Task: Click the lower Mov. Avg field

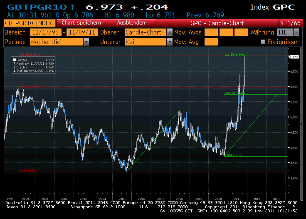Action: pos(211,42)
